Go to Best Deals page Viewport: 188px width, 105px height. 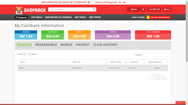pyautogui.click(x=80, y=17)
